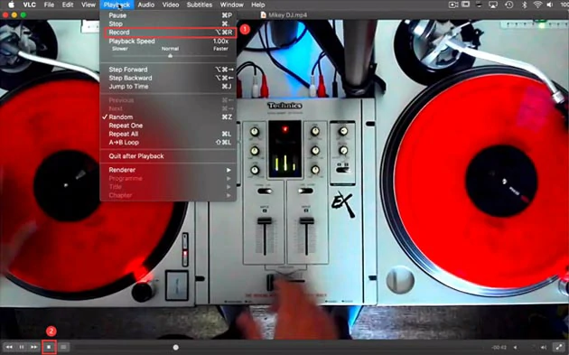The height and width of the screenshot is (355, 569).
Task: Select Record in the Playback menu
Action: (x=168, y=33)
